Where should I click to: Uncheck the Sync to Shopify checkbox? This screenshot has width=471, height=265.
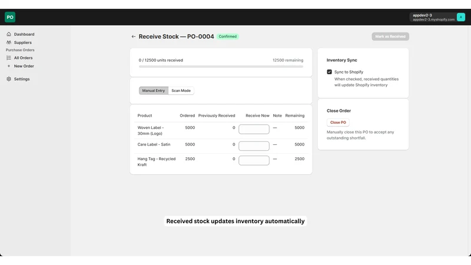(x=329, y=72)
